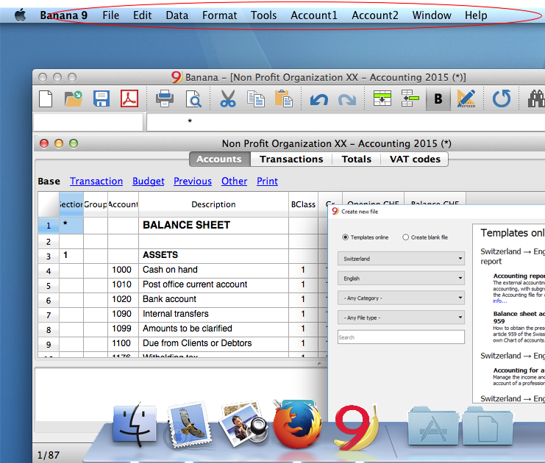
Task: Click the Other view link
Action: coord(235,182)
